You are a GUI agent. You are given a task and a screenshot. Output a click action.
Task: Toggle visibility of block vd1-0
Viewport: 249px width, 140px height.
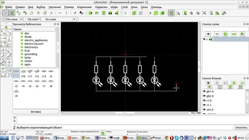click(x=204, y=110)
